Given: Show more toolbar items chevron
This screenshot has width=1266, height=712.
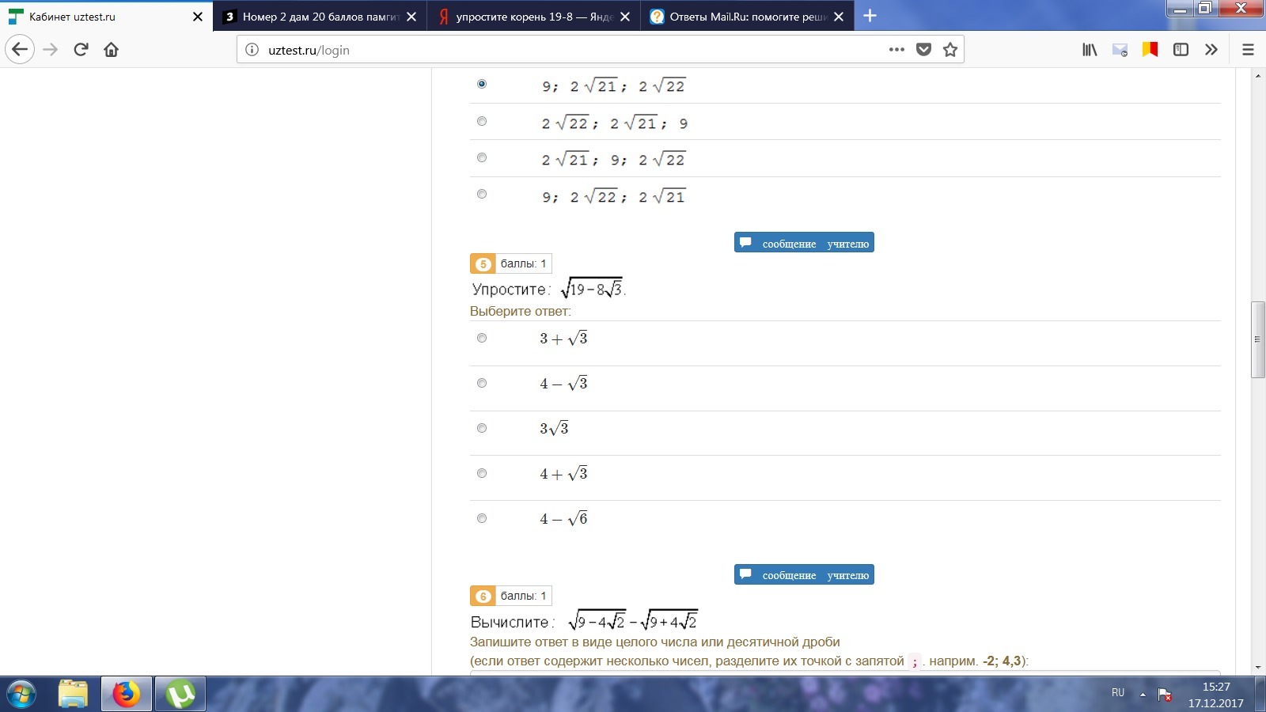Looking at the screenshot, I should click(1211, 50).
